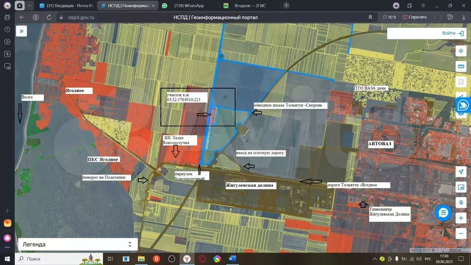Switch to the Входящие - Почта tab

click(66, 6)
